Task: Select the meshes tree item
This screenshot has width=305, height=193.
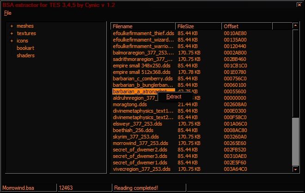Action: (x=25, y=26)
